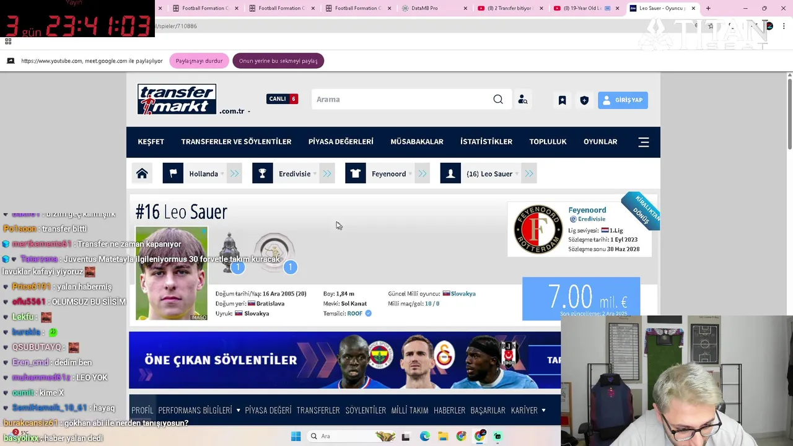Click the Fenerbahçe crest in rumours banner
The width and height of the screenshot is (793, 446).
pyautogui.click(x=380, y=356)
